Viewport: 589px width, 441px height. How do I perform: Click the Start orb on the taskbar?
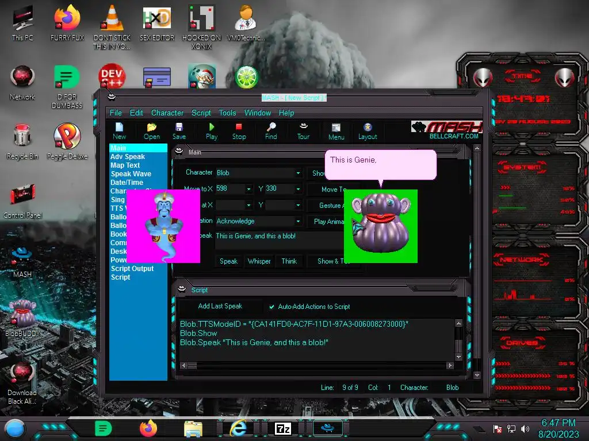14,428
